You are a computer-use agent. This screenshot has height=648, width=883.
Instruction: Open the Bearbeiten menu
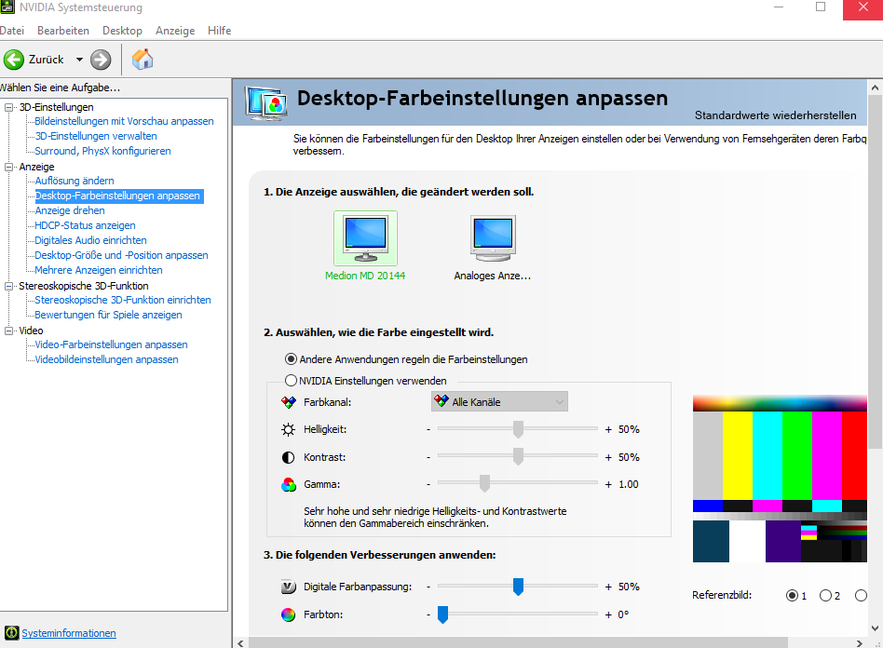point(63,31)
